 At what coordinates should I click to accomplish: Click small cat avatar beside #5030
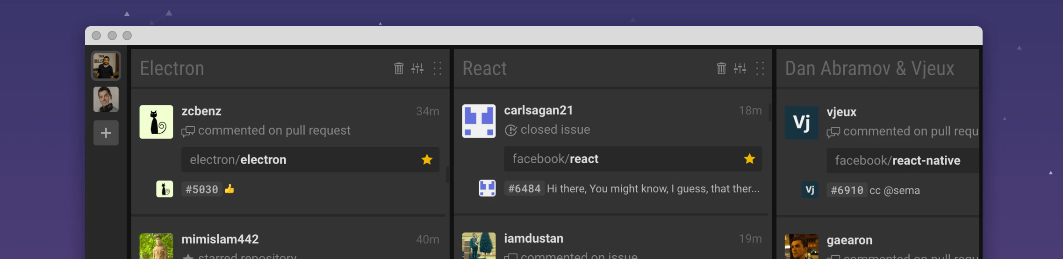click(165, 189)
